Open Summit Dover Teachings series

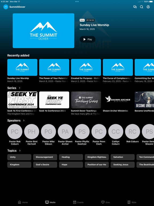click(86, 103)
